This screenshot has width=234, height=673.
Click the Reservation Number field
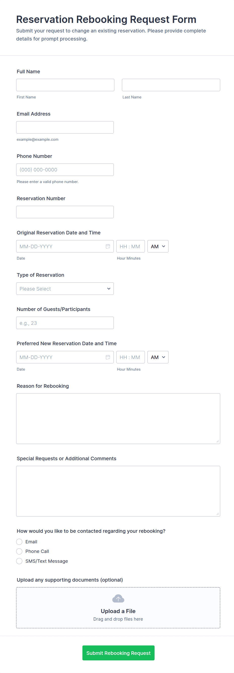65,212
